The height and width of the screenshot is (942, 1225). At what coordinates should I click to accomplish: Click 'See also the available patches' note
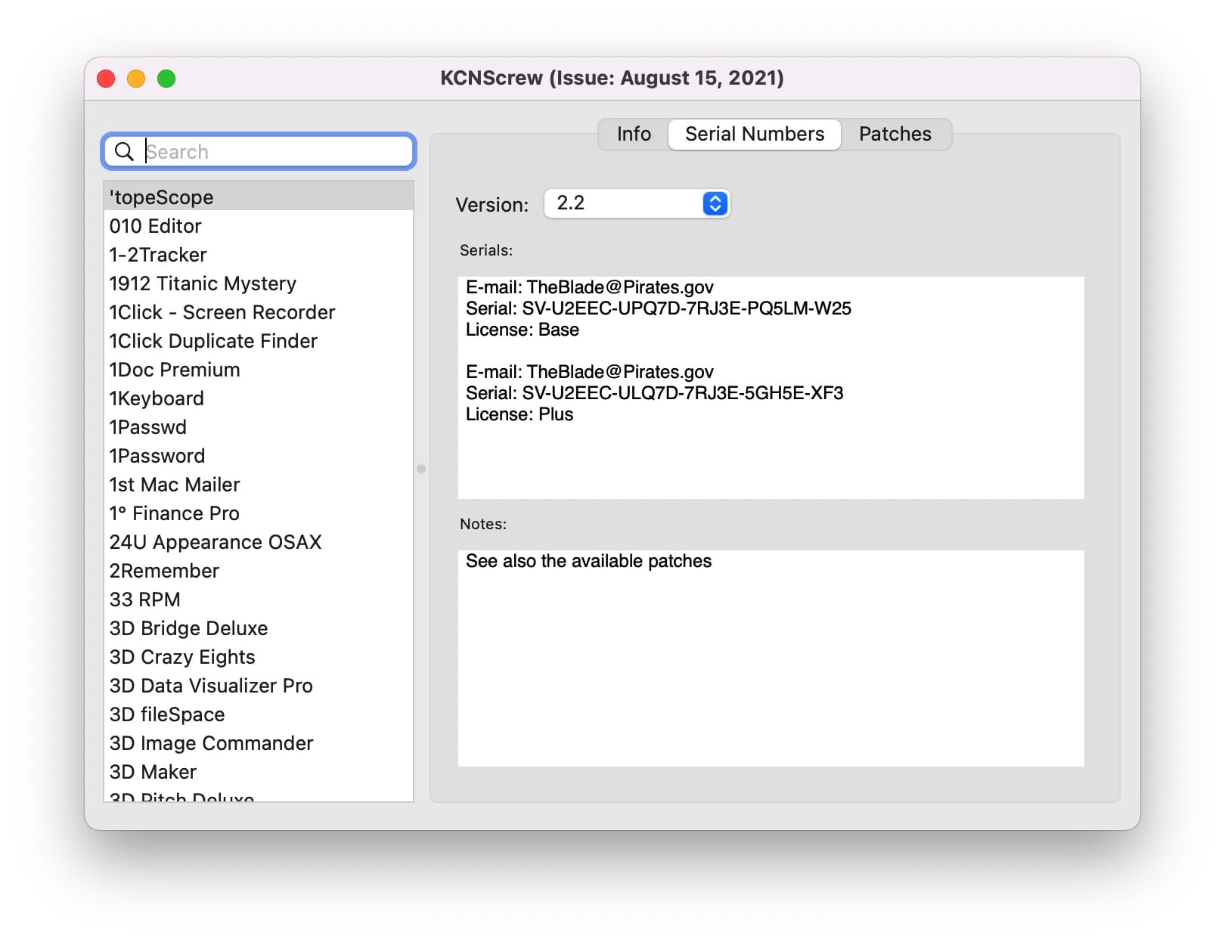588,561
